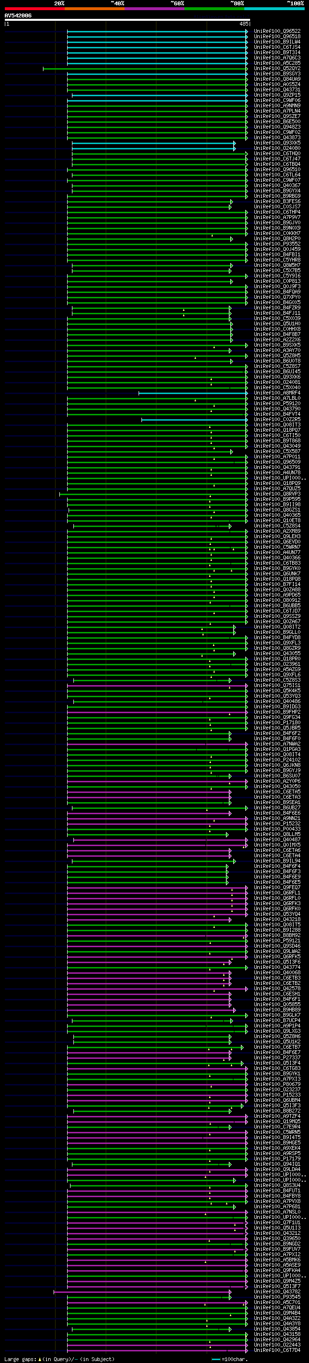Select the UniRef100_B6E500 label
This screenshot has width=309, height=1363.
click(277, 122)
